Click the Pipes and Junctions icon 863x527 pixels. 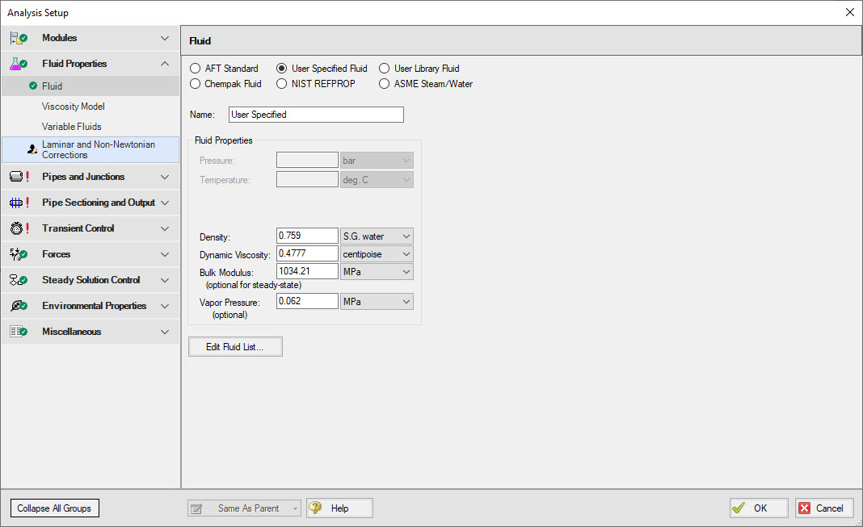point(19,177)
